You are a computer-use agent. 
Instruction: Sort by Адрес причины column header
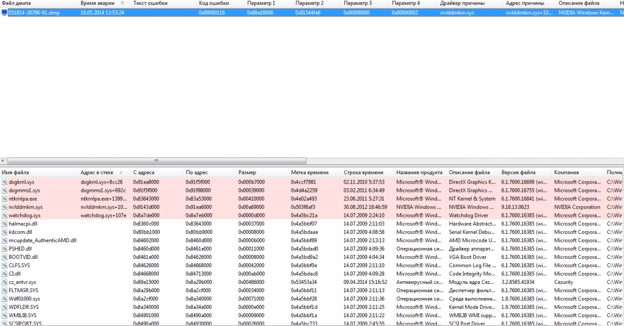point(530,3)
